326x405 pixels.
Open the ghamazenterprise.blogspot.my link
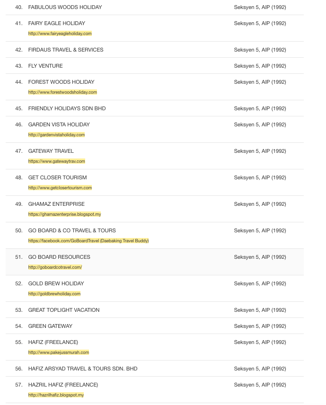pyautogui.click(x=64, y=214)
